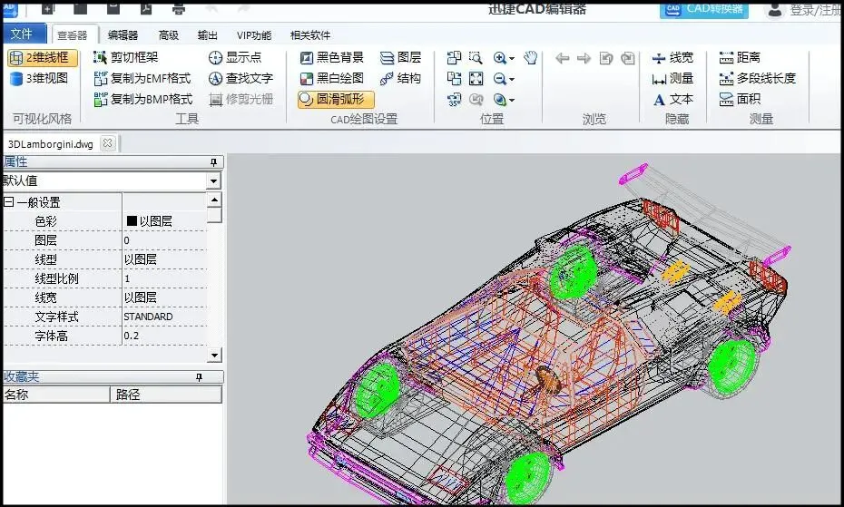Select the 3DLamborgini.dwg document tab
Screen dimensions: 844x507
[51, 144]
